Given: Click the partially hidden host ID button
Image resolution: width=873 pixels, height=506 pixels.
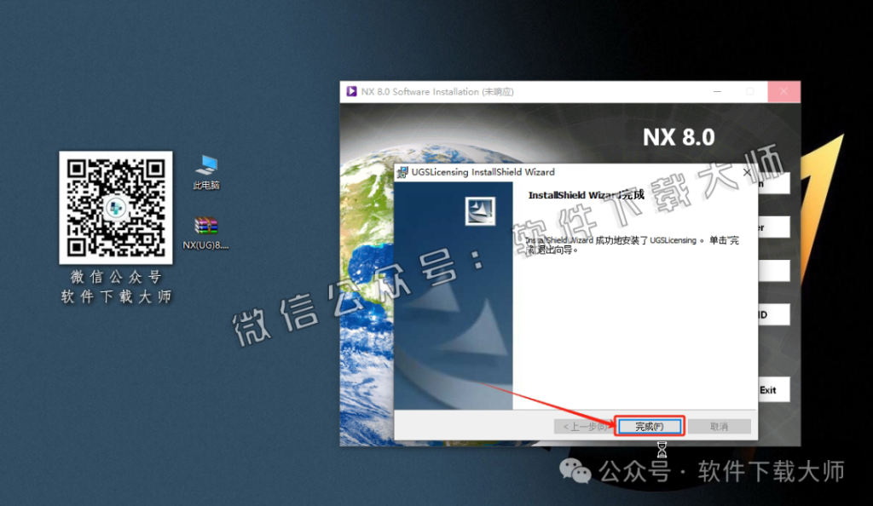Looking at the screenshot, I should click(773, 314).
